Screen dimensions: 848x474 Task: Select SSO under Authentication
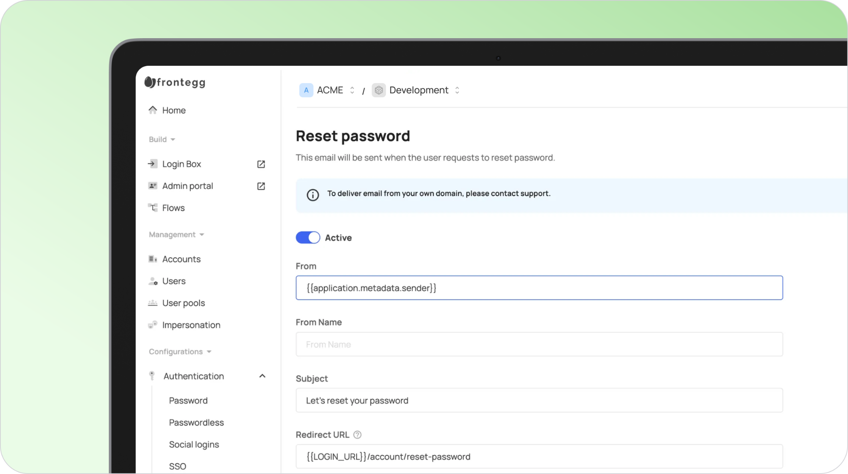(177, 466)
